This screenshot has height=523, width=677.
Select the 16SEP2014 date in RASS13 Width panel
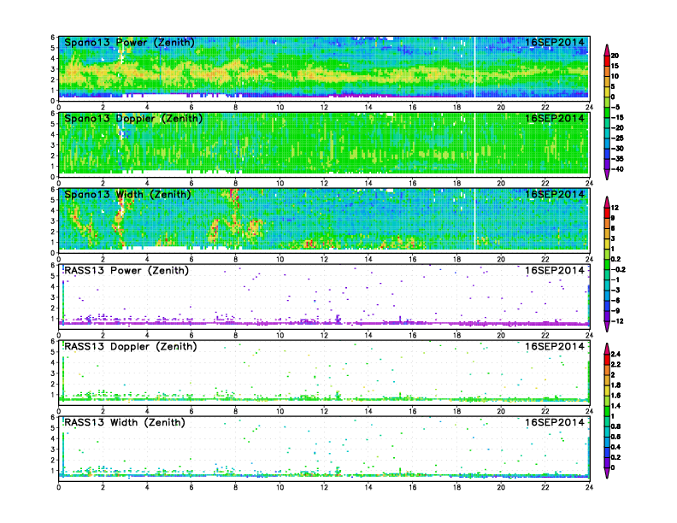click(x=555, y=422)
